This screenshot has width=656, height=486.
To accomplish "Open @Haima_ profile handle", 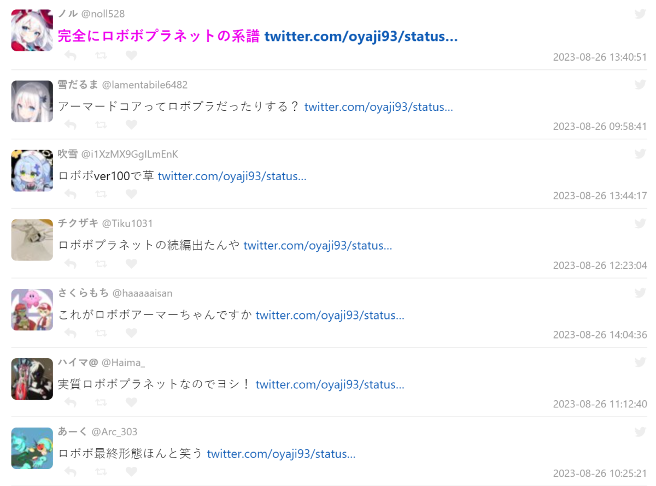I will pyautogui.click(x=123, y=363).
